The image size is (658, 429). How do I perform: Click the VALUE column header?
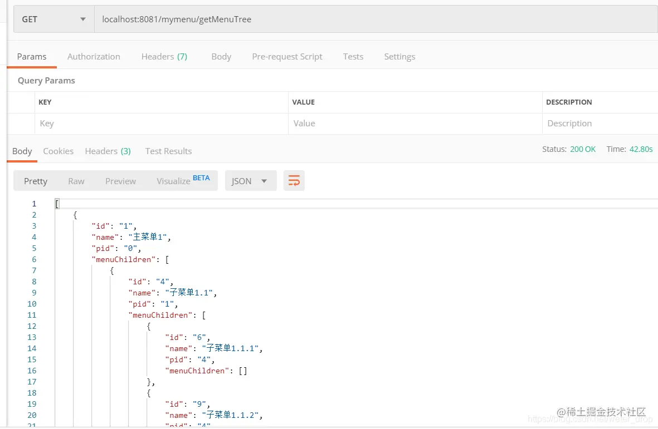coord(304,102)
